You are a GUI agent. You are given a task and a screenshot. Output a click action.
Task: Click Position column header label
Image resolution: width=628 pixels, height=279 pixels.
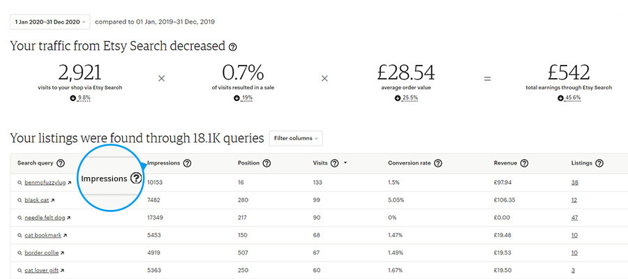pyautogui.click(x=248, y=163)
